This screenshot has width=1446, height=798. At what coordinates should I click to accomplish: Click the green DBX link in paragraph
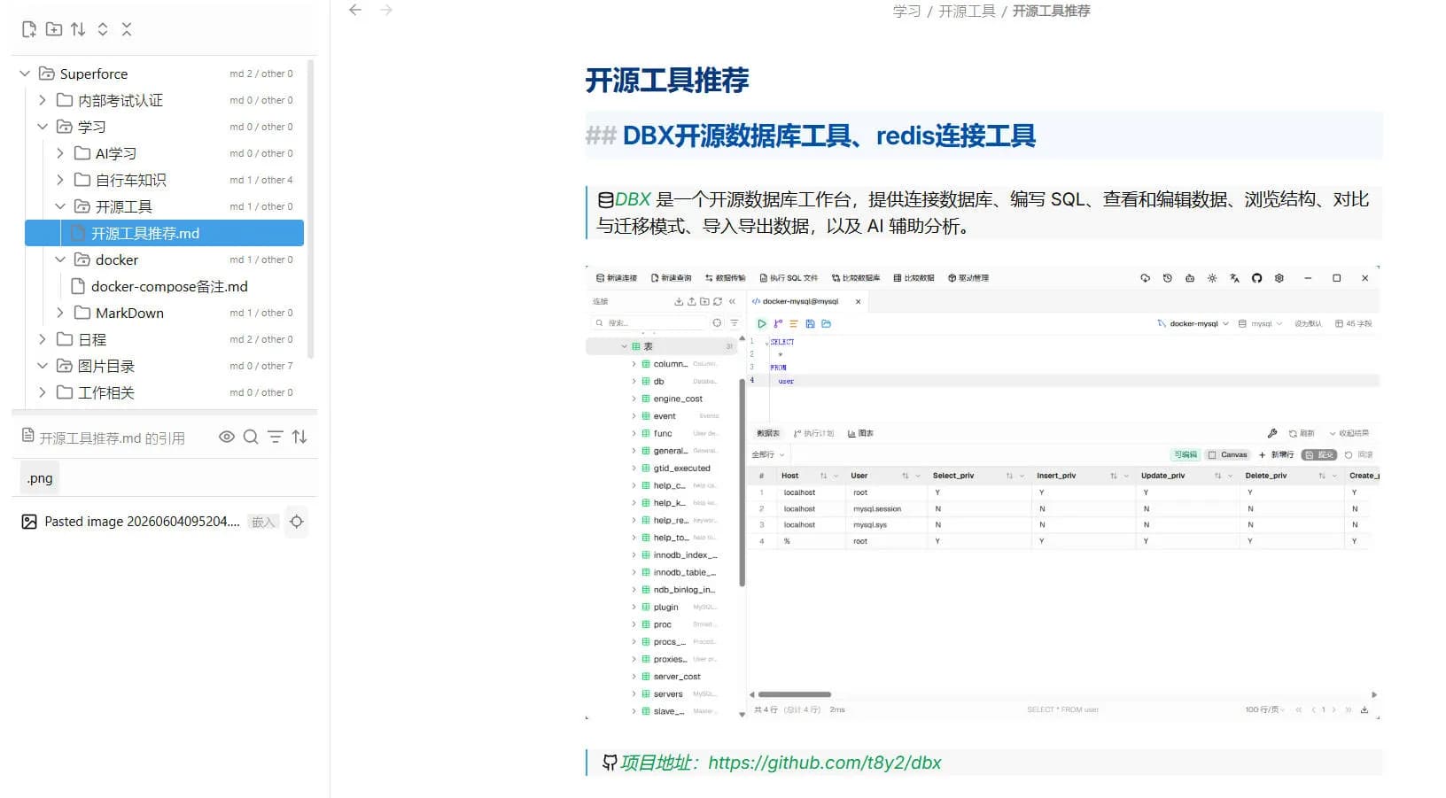tap(633, 199)
